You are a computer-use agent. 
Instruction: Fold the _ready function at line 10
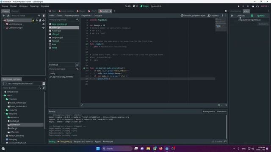coord(88,44)
